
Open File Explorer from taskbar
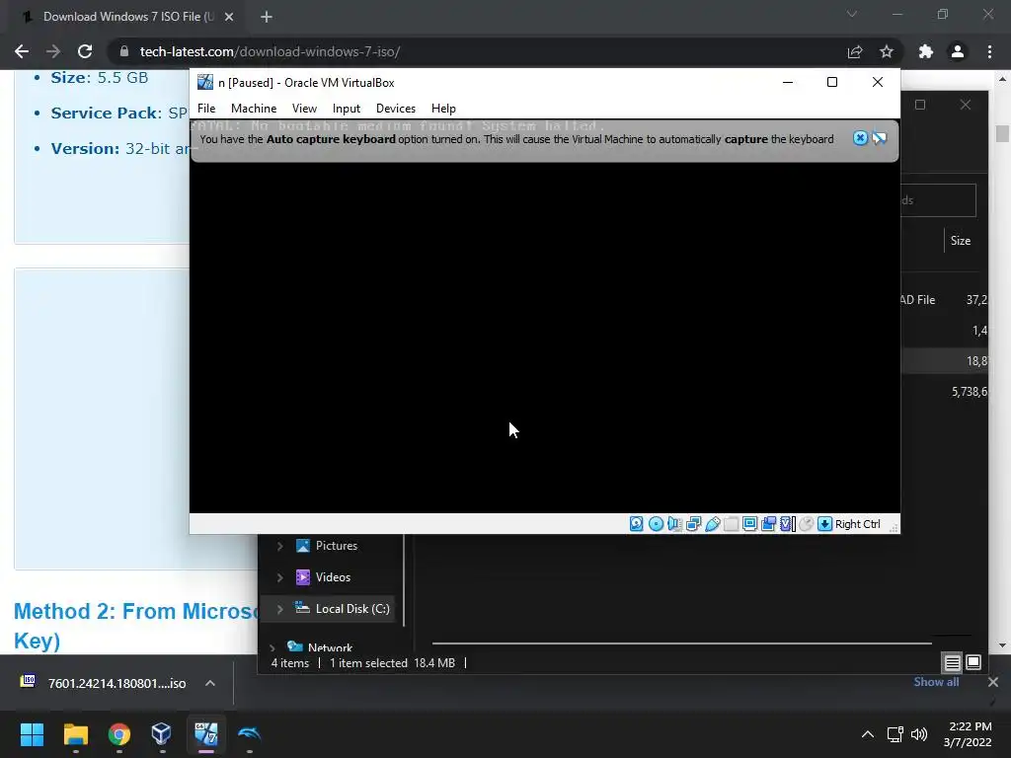pos(75,734)
